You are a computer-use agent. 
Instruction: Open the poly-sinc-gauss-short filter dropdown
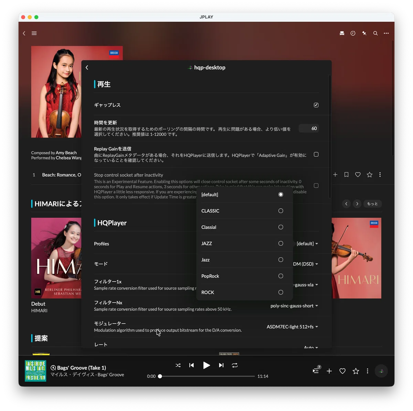point(294,306)
